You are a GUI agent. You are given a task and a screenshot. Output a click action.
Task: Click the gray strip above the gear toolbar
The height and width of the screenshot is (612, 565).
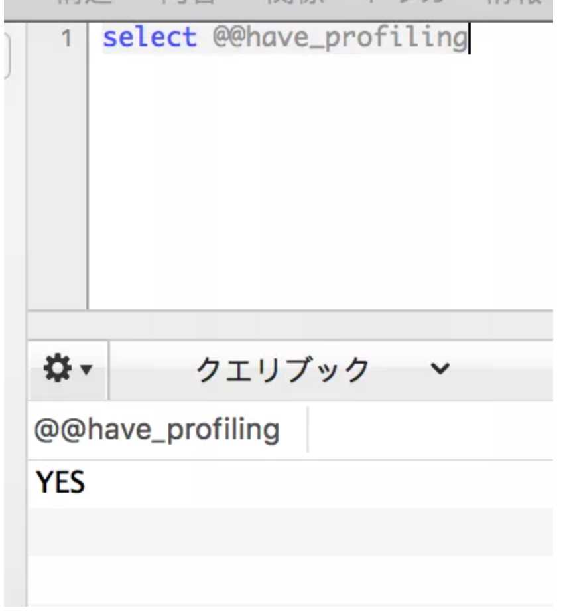[x=290, y=325]
